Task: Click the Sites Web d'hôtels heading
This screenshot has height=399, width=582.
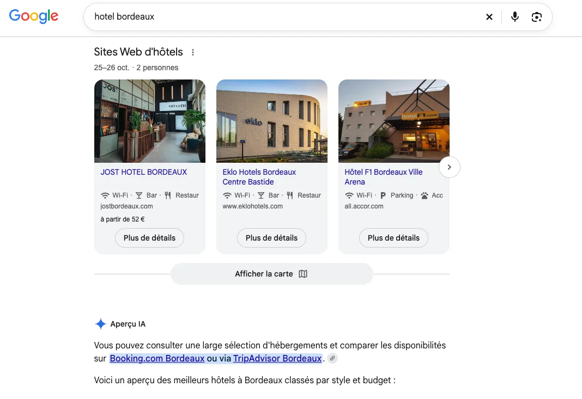Action: point(138,52)
